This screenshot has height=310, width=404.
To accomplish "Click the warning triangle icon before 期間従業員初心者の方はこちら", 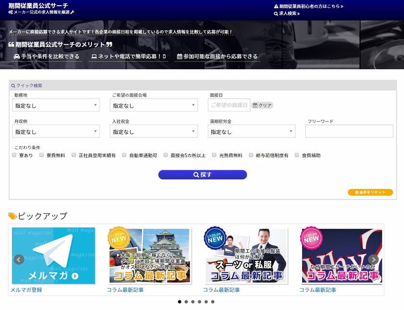I will pos(276,6).
